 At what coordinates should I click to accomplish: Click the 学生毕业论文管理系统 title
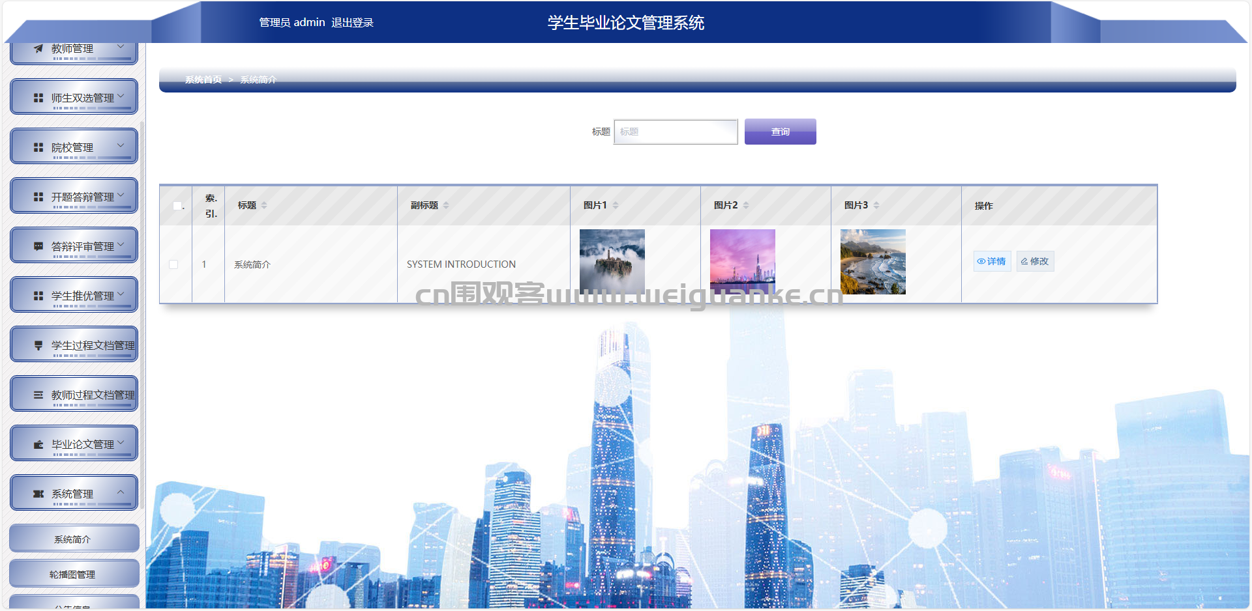click(x=626, y=23)
